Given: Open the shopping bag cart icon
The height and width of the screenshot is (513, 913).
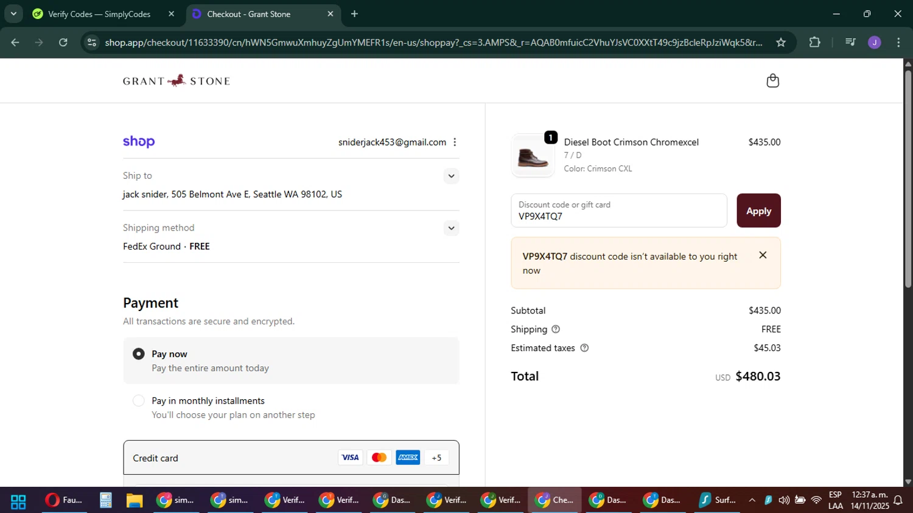Looking at the screenshot, I should [772, 81].
